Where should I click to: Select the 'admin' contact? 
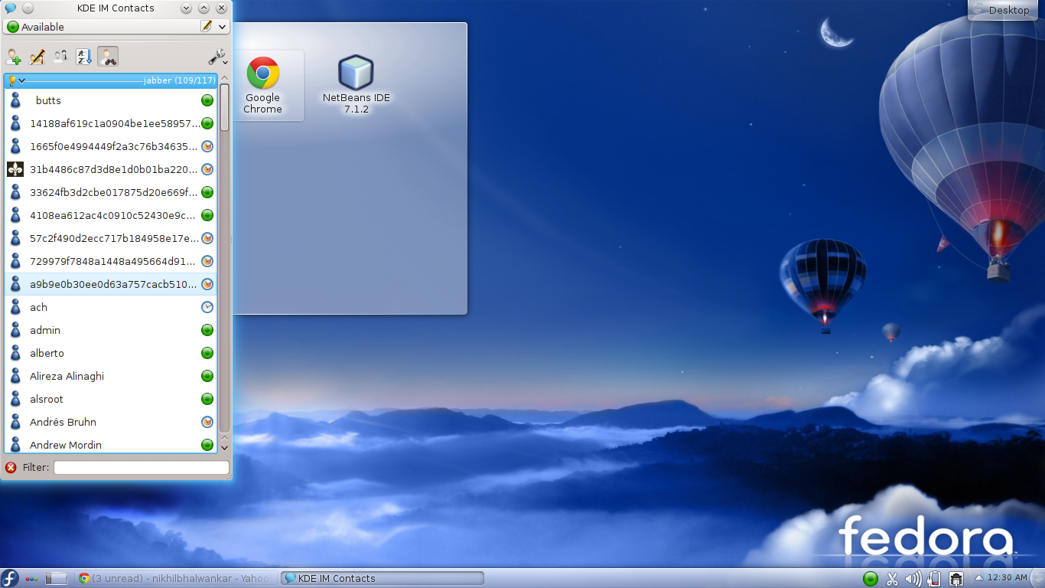pyautogui.click(x=111, y=330)
